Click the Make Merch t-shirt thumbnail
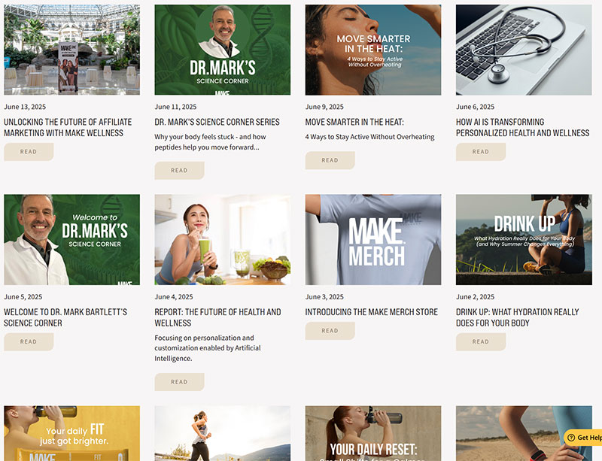 pyautogui.click(x=373, y=239)
